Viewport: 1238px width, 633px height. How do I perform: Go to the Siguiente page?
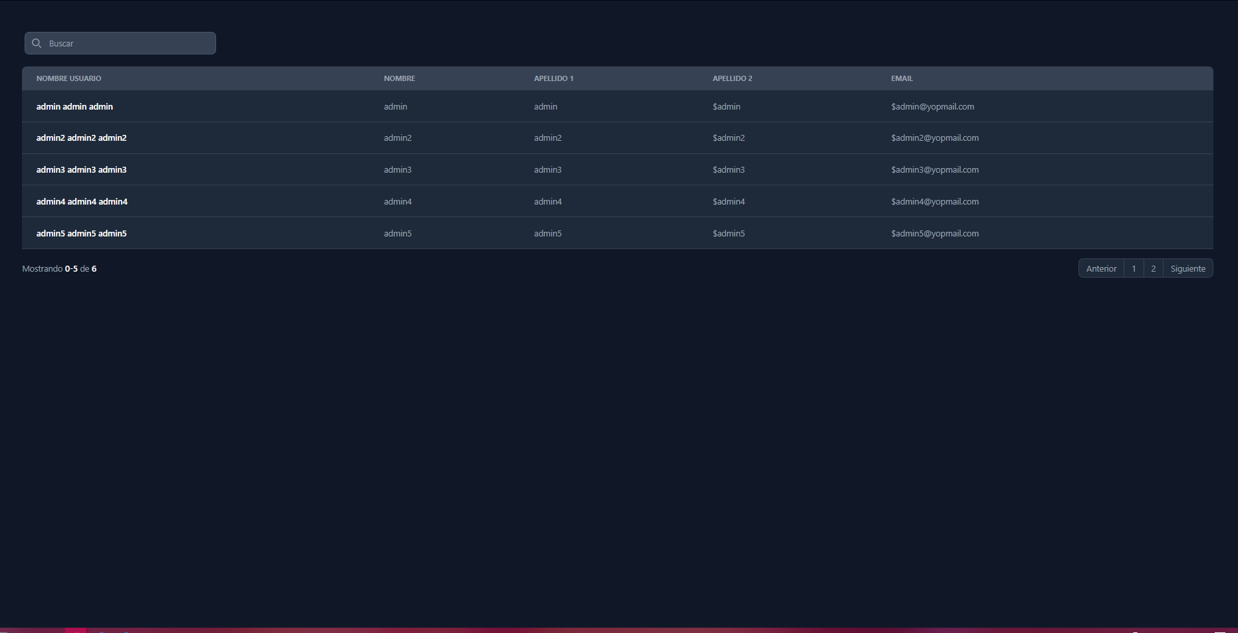(1187, 268)
